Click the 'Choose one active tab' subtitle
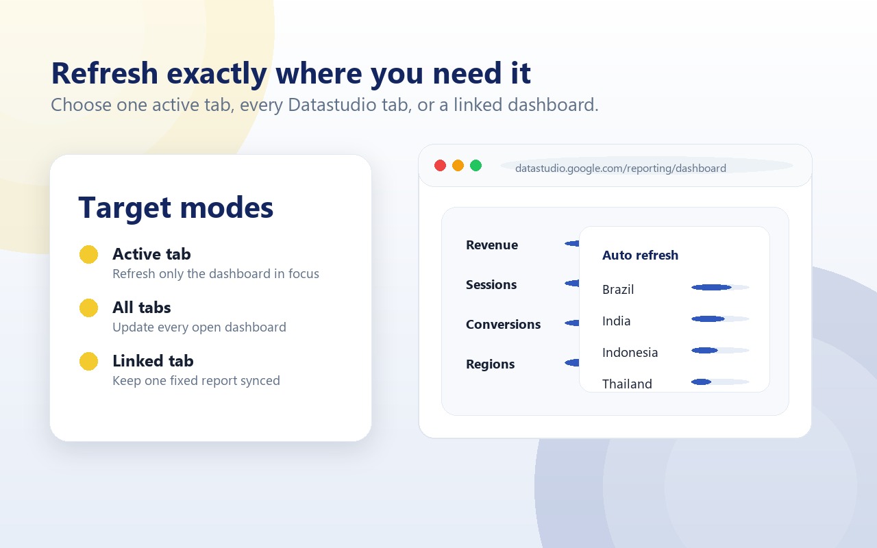The height and width of the screenshot is (548, 877). pyautogui.click(x=325, y=105)
